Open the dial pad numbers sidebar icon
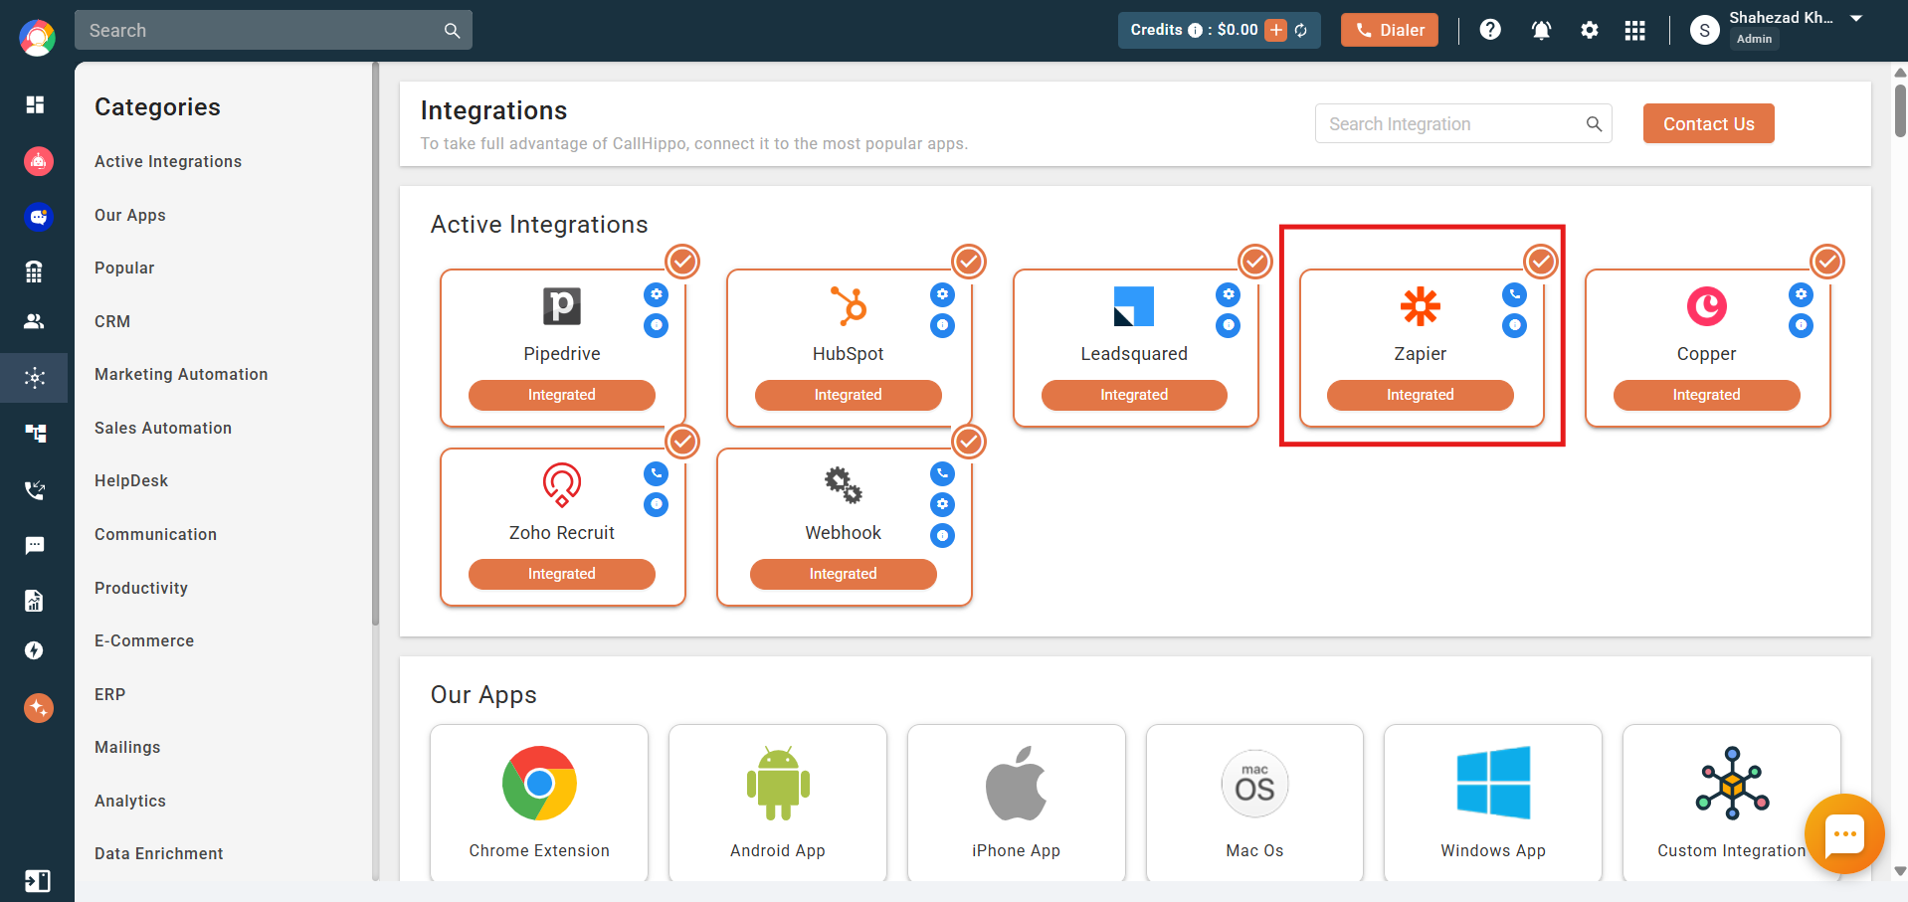 point(35,271)
